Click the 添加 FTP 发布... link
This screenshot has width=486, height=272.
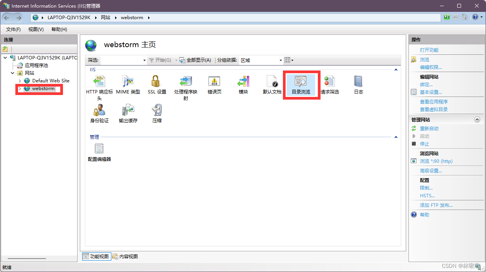coord(436,205)
